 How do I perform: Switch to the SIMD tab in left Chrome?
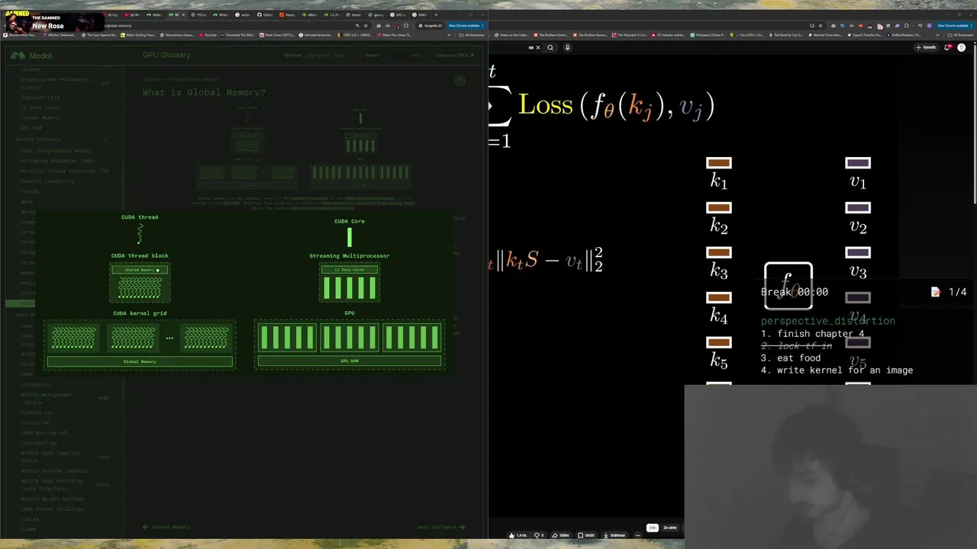tap(419, 14)
